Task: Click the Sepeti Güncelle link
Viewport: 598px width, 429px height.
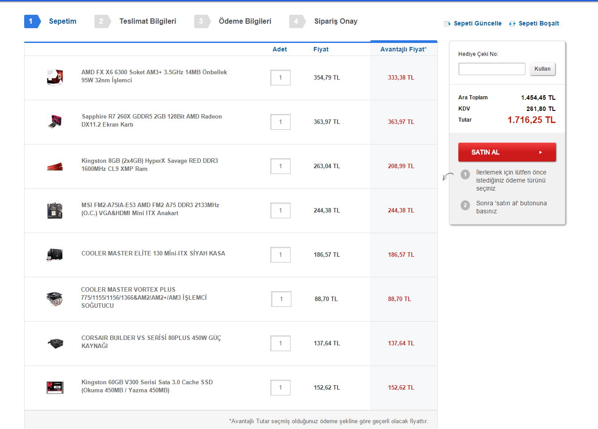Action: click(x=478, y=24)
